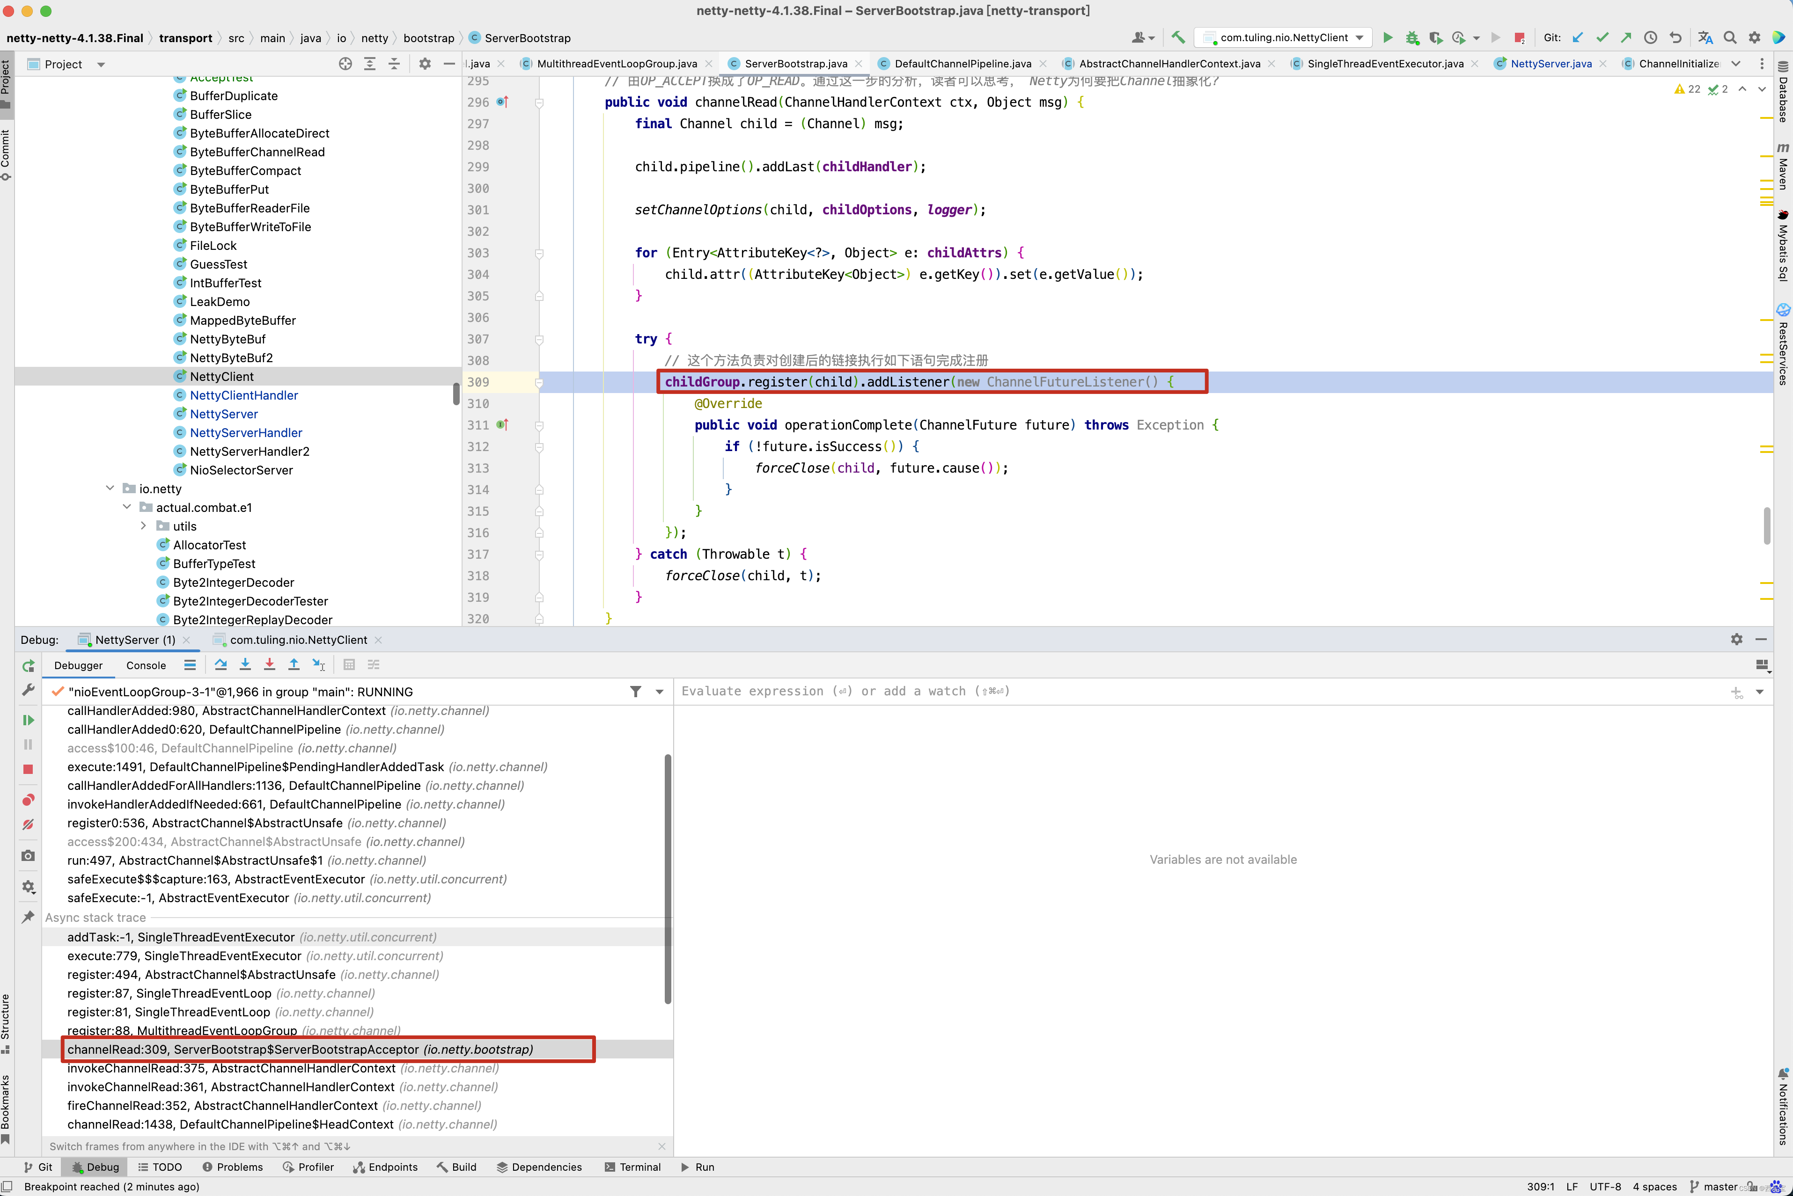Stop the debug session with the red square
Screen dimensions: 1793x1196
28,769
